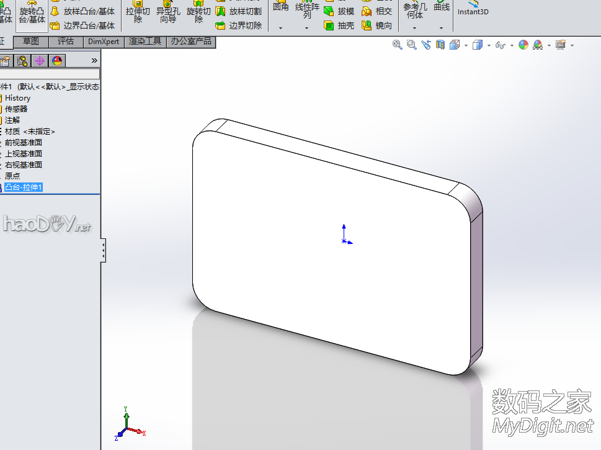The height and width of the screenshot is (450, 601).
Task: Click 边界切除 (Boundary Cut) button
Action: 238,25
